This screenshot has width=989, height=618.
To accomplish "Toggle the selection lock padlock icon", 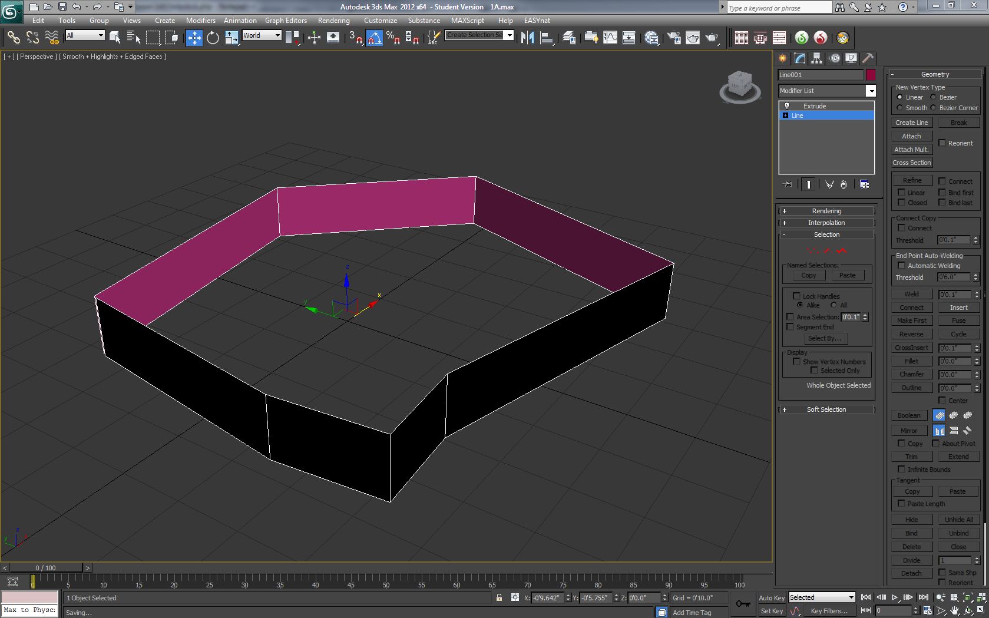I will pos(499,597).
